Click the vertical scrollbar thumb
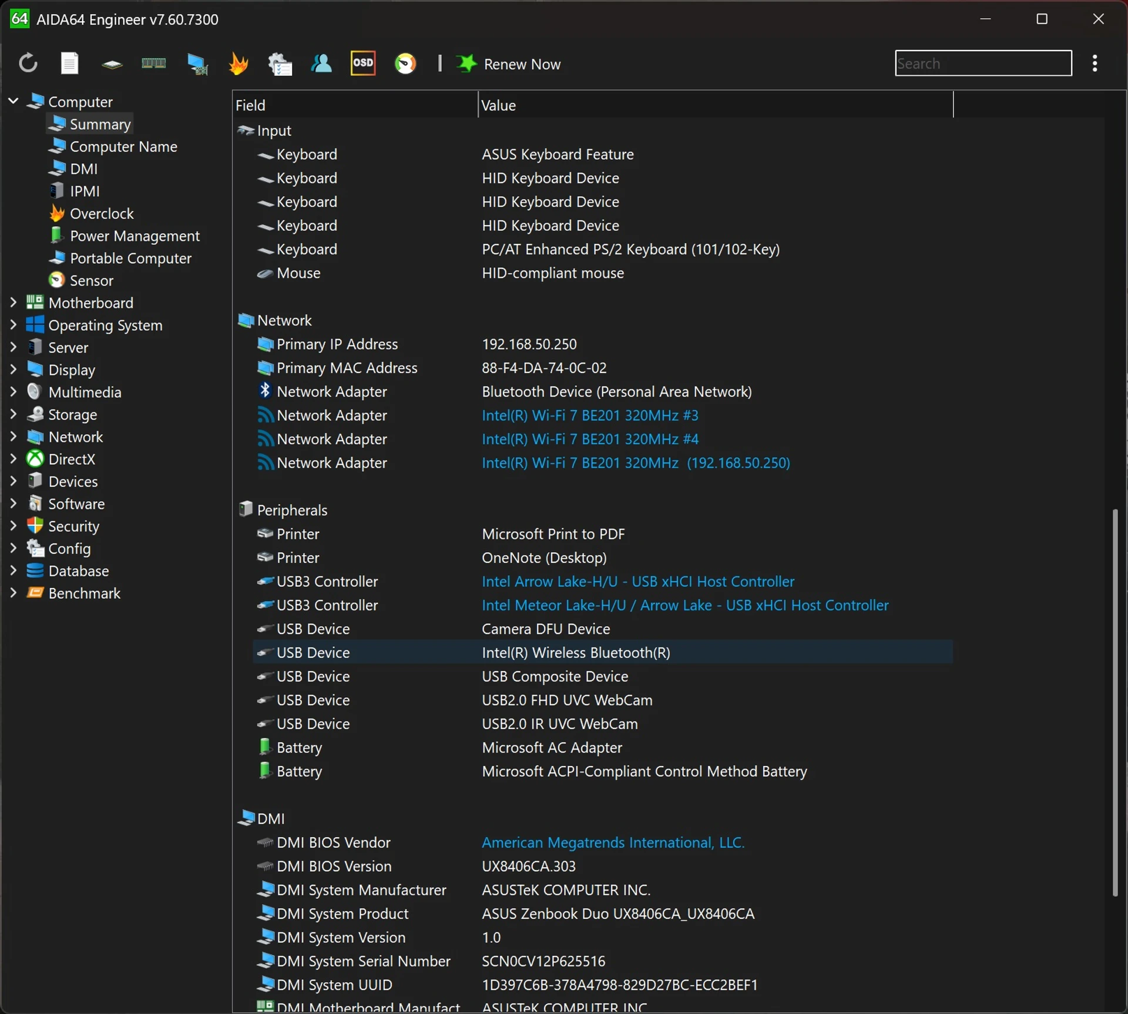 pos(1114,703)
